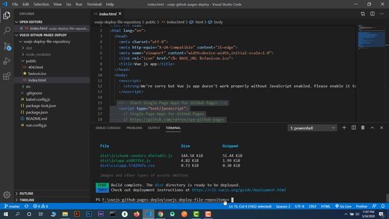The width and height of the screenshot is (389, 219).
Task: Close the index.html editor tab
Action: click(120, 13)
